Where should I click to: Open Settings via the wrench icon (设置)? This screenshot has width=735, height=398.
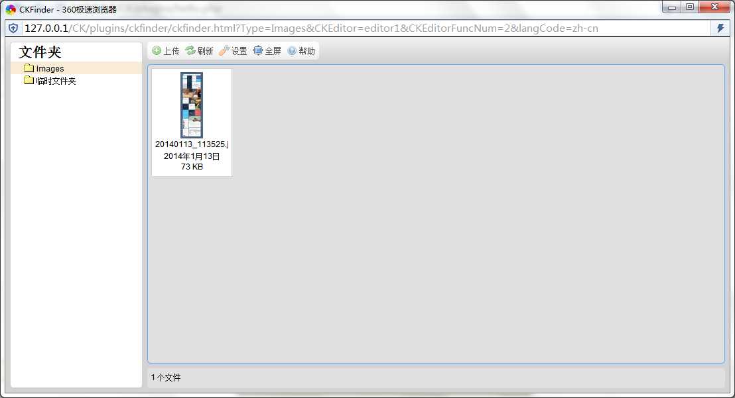pyautogui.click(x=224, y=50)
